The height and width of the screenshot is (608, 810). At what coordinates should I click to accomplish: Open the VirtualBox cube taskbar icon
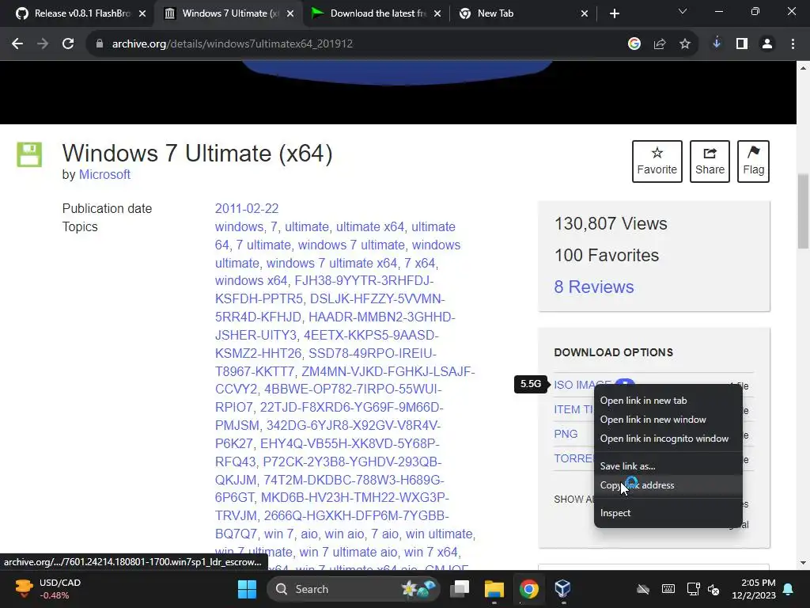[x=562, y=589]
